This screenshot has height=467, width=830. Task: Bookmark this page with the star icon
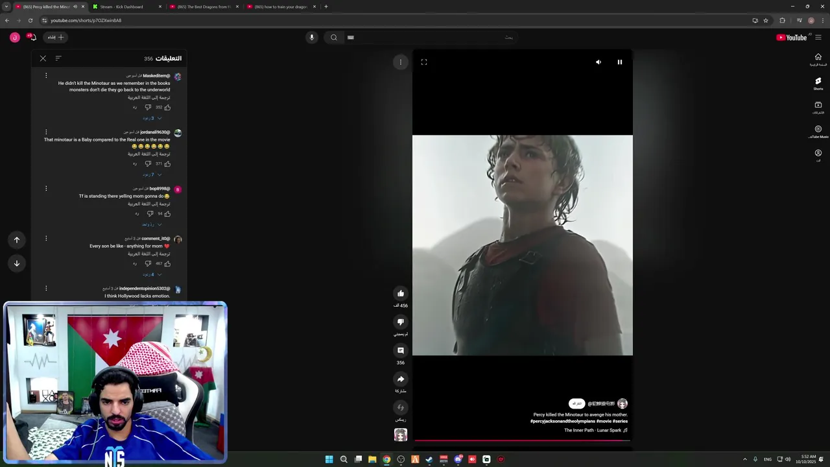(x=766, y=20)
